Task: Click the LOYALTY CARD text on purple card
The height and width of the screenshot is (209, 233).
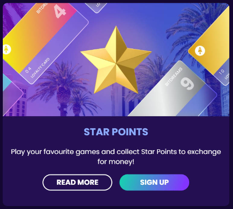Action: (40, 68)
